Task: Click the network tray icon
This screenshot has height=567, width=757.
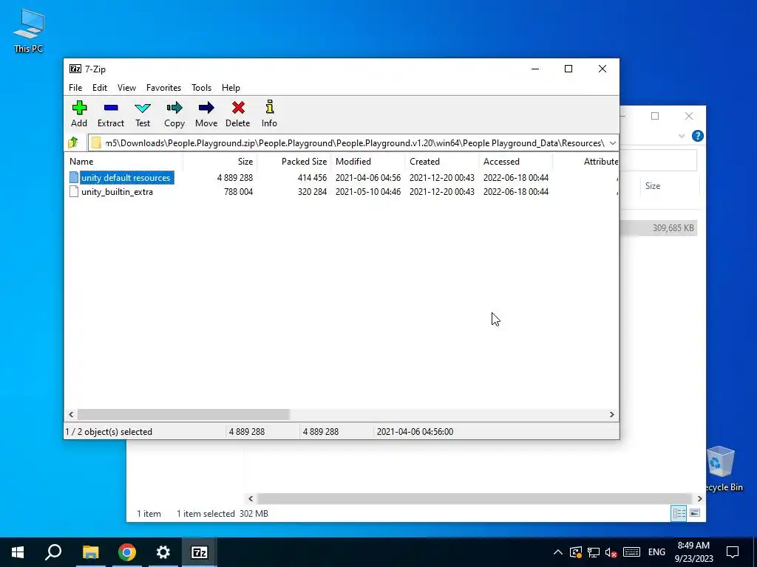Action: [x=594, y=552]
